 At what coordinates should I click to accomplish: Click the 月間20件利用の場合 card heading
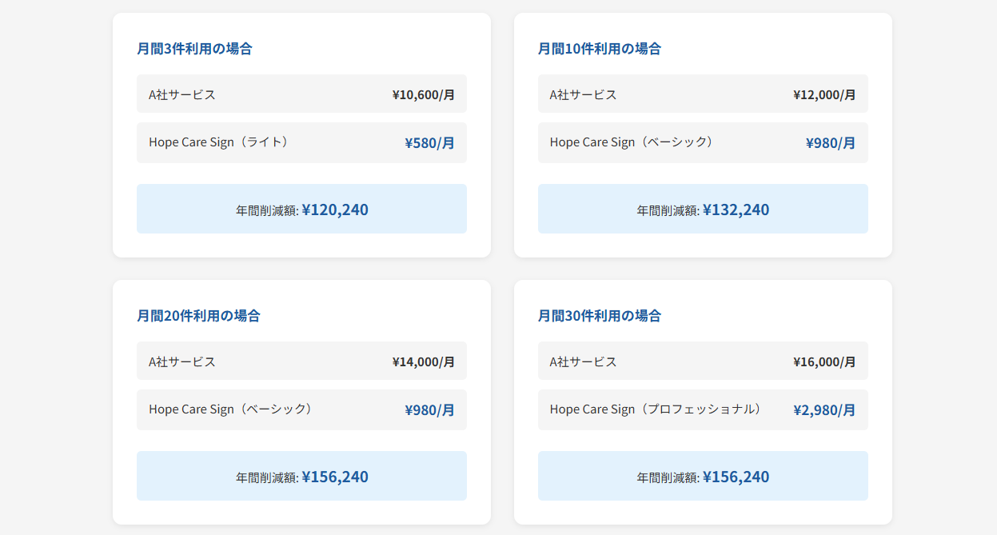tap(198, 316)
